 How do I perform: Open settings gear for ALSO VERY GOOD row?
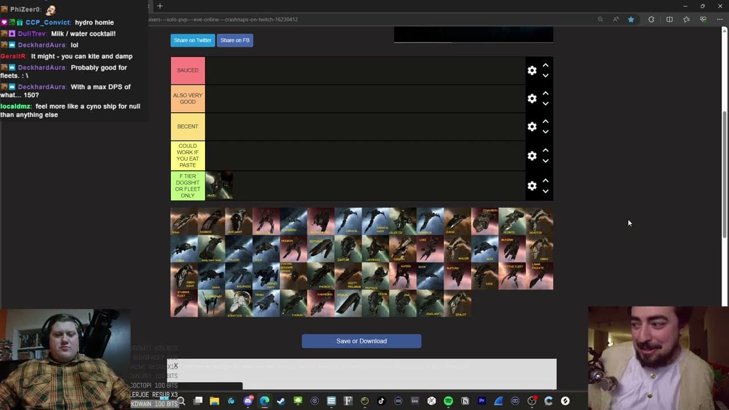tap(532, 99)
